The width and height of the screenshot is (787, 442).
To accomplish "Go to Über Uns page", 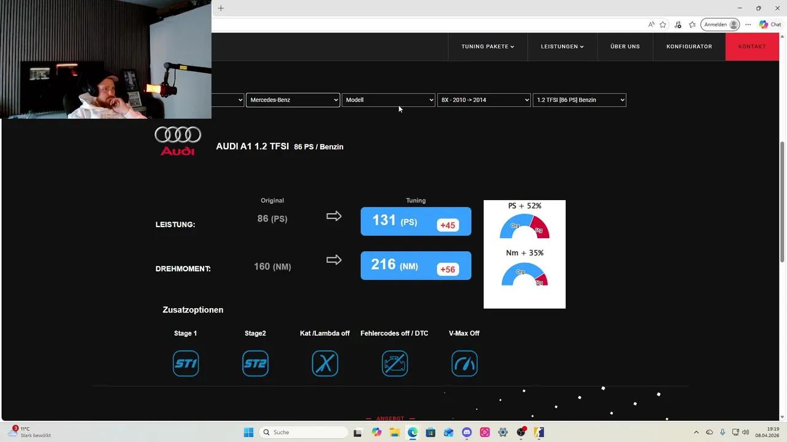I will click(625, 47).
